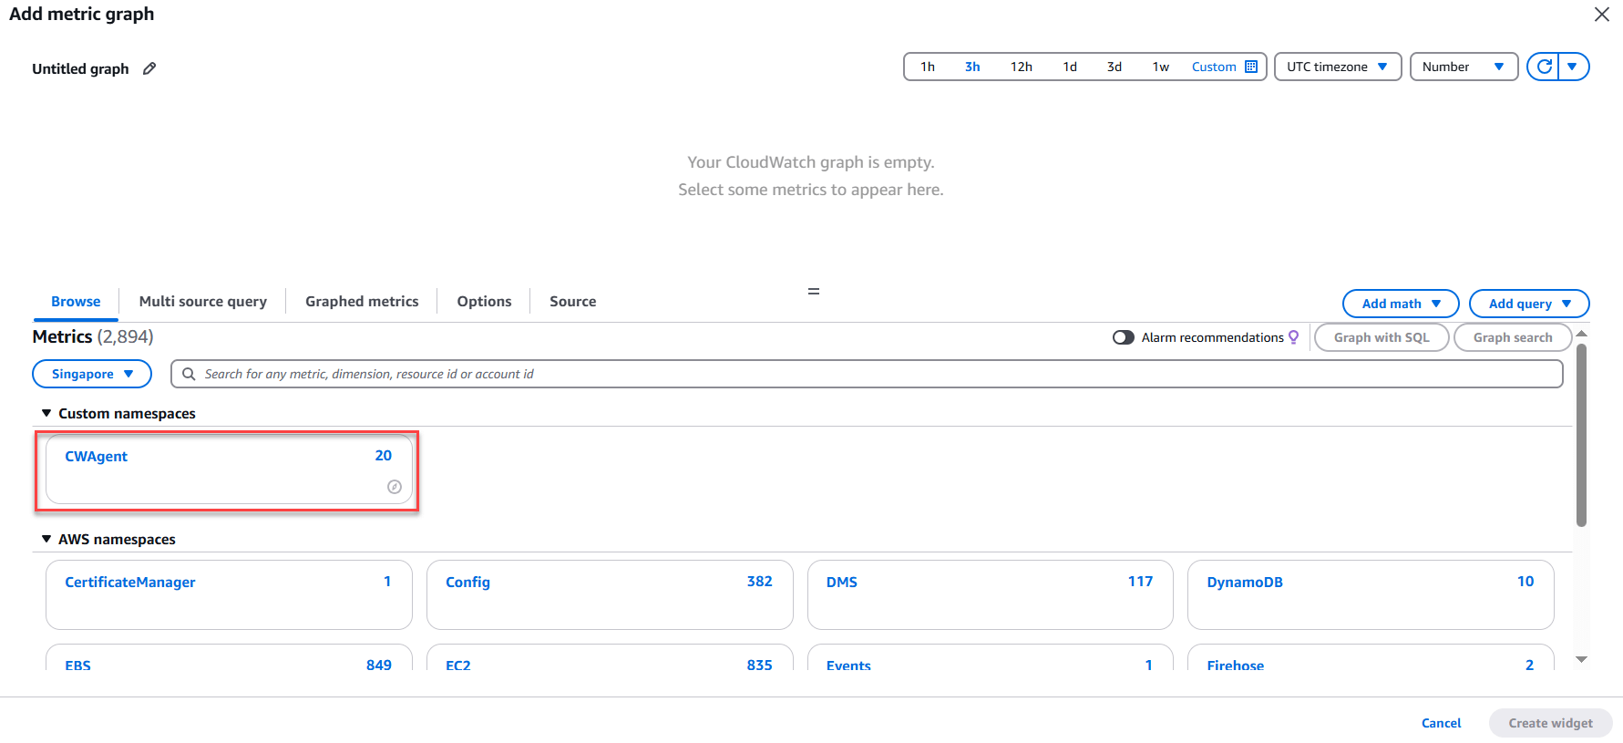Open the CertificateManager namespace card
Image resolution: width=1623 pixels, height=743 pixels.
click(229, 594)
